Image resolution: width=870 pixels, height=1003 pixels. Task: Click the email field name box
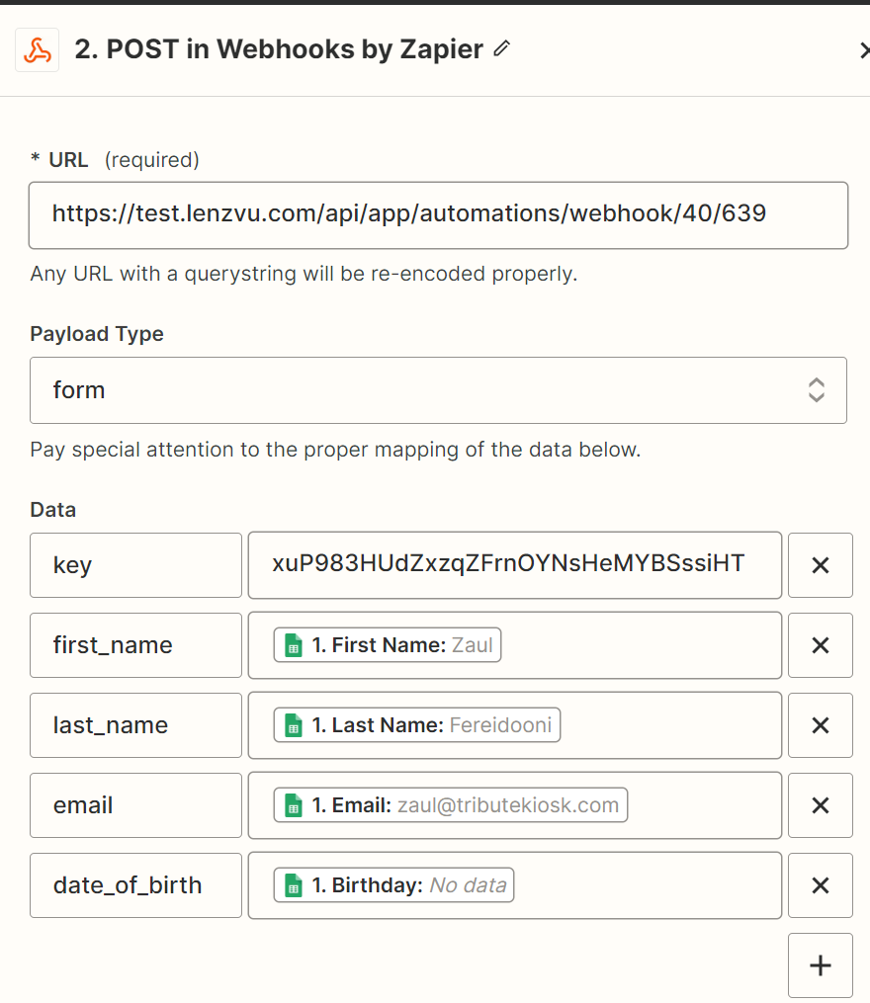click(x=135, y=805)
